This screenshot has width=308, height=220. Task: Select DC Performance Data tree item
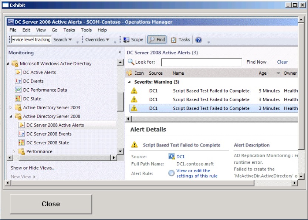(45, 90)
